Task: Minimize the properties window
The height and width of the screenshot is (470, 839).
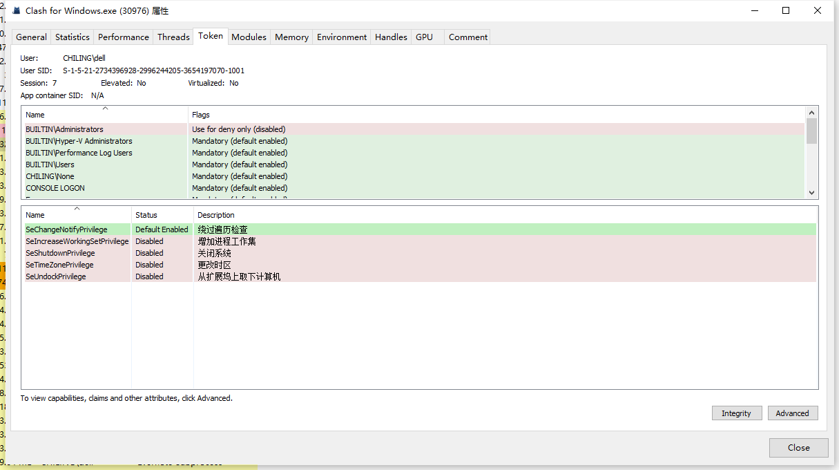Action: pos(754,10)
